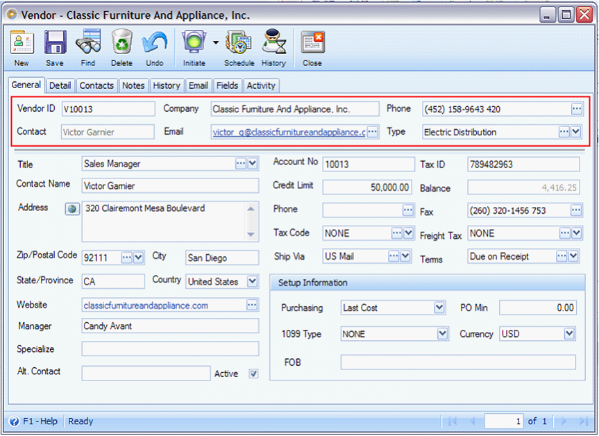Click the Tax ID field
This screenshot has height=436, width=599.
[523, 165]
